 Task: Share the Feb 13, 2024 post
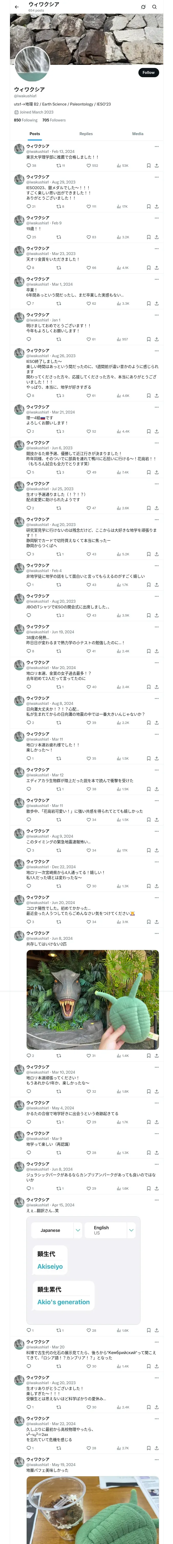tap(156, 165)
